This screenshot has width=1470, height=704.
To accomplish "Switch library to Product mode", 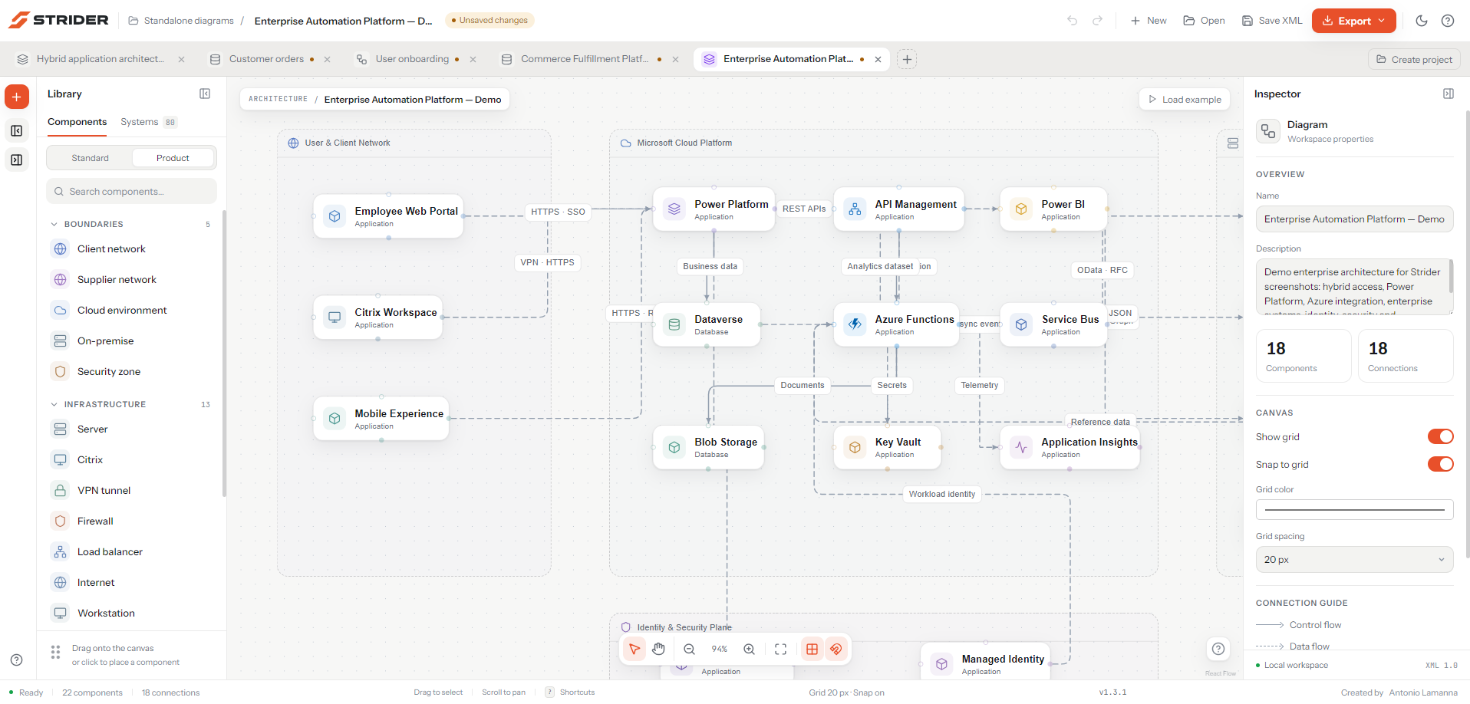I will click(173, 158).
